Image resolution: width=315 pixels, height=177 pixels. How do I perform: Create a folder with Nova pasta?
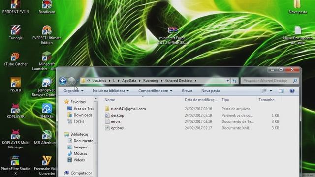pyautogui.click(x=210, y=91)
